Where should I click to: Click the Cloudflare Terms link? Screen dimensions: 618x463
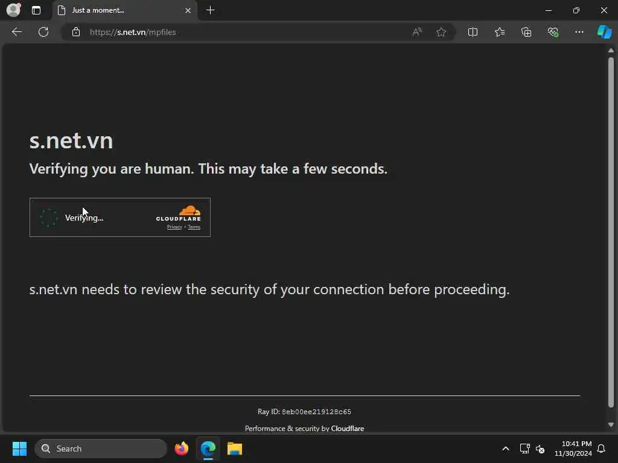(x=194, y=227)
